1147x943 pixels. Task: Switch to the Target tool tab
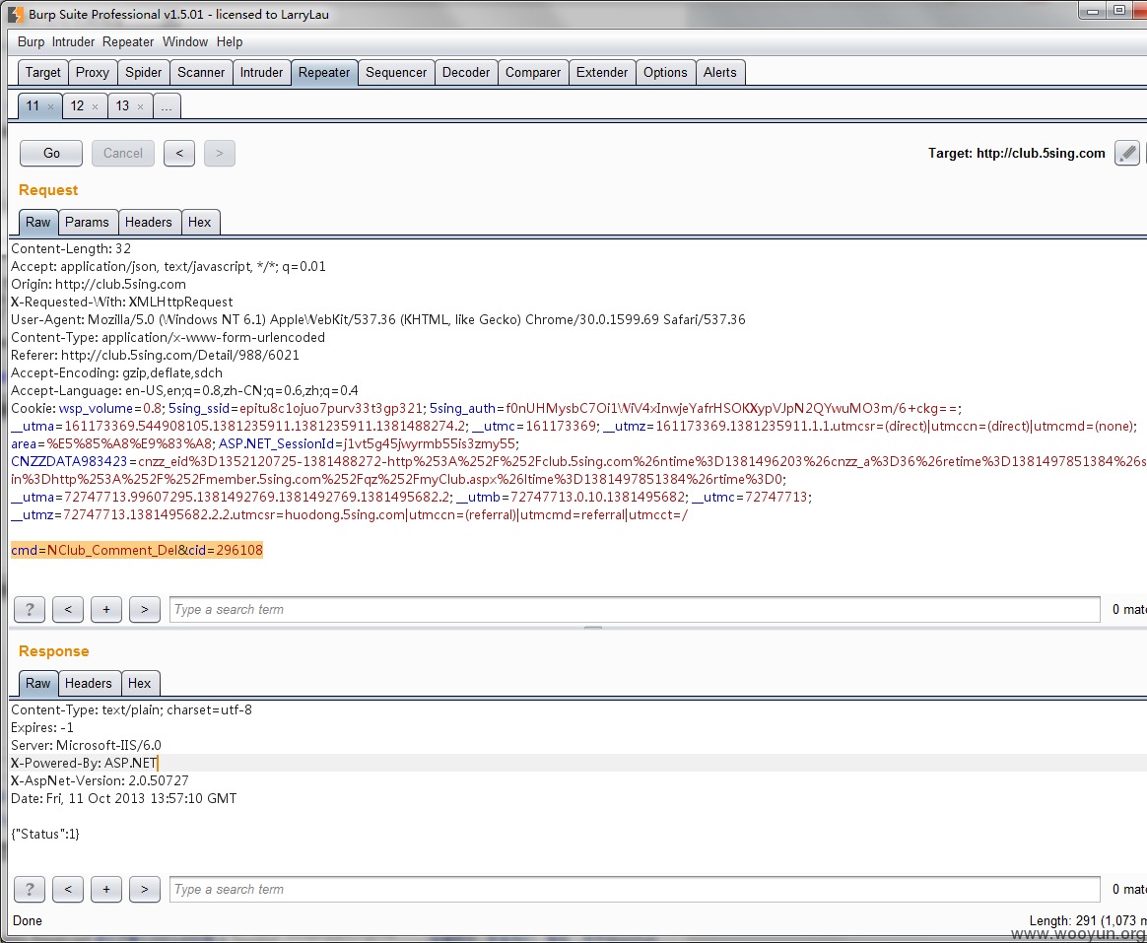coord(43,73)
